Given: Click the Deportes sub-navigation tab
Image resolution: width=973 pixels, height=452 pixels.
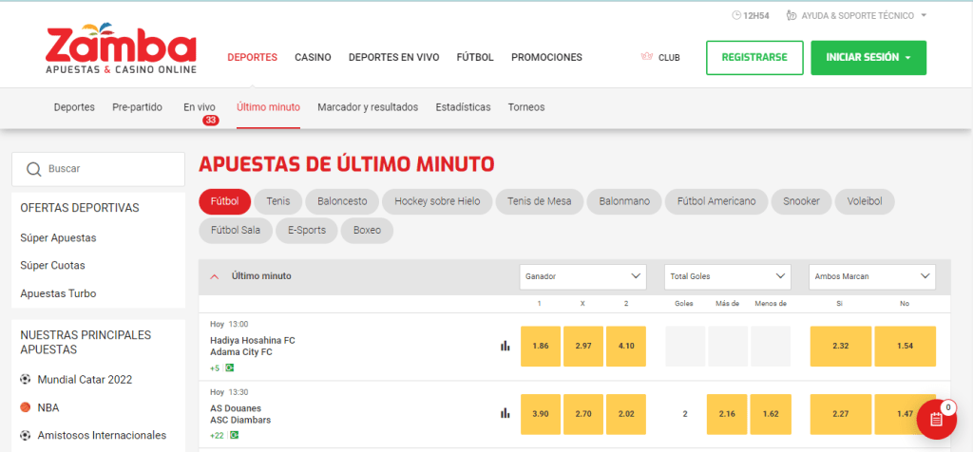Looking at the screenshot, I should [74, 107].
